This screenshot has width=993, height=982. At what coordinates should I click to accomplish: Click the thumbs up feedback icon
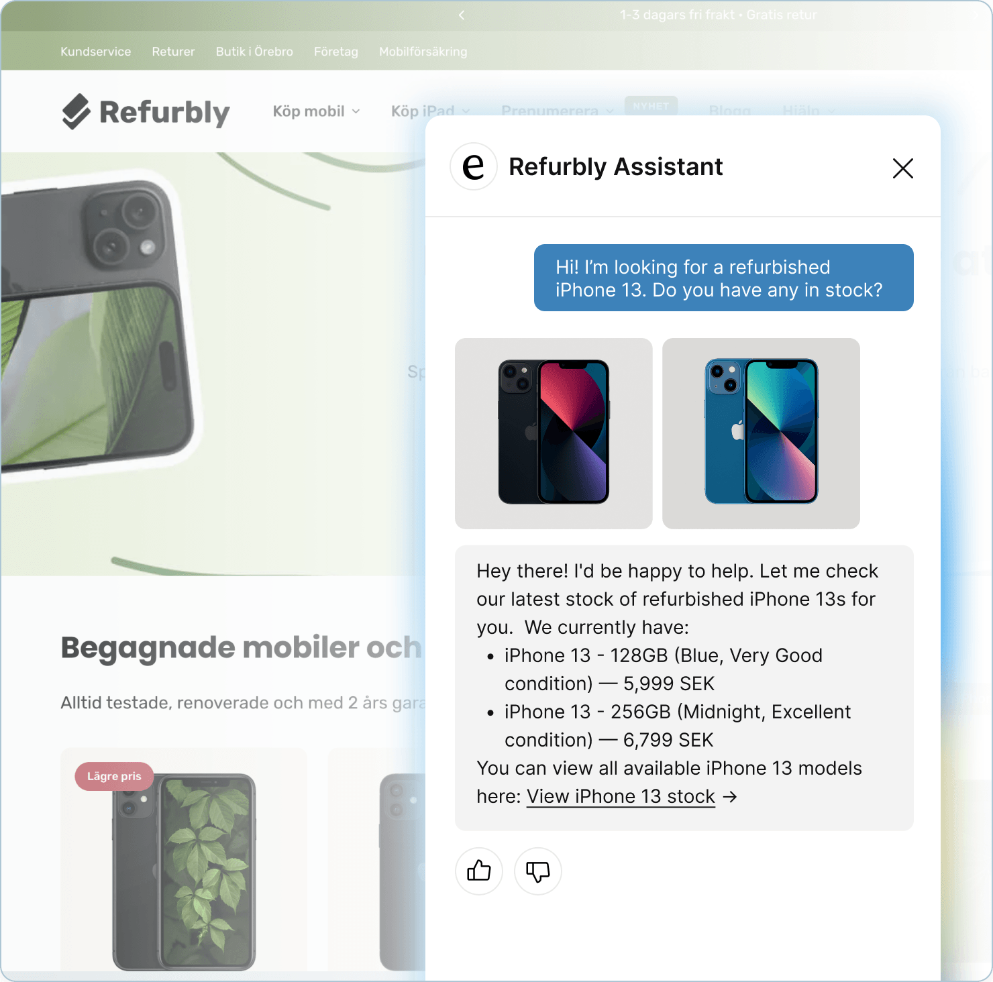tap(479, 871)
